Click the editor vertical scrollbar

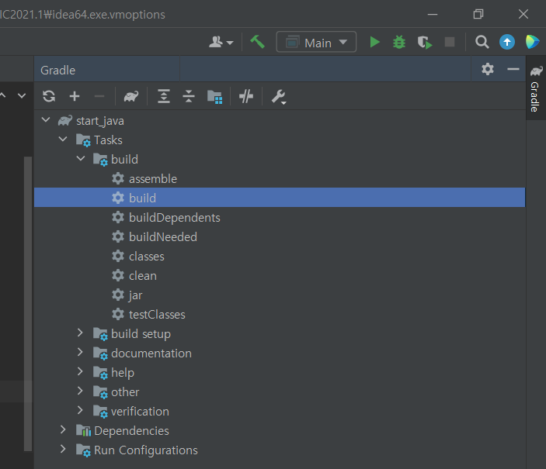click(28, 304)
